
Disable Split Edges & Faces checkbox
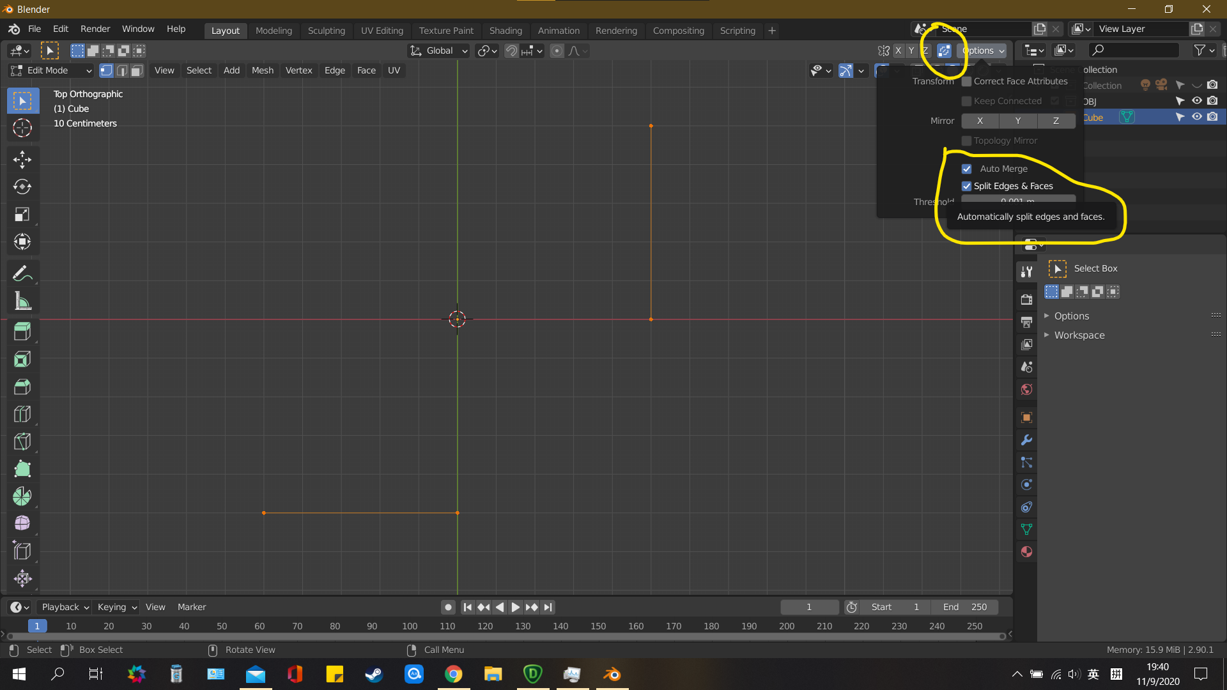(967, 186)
